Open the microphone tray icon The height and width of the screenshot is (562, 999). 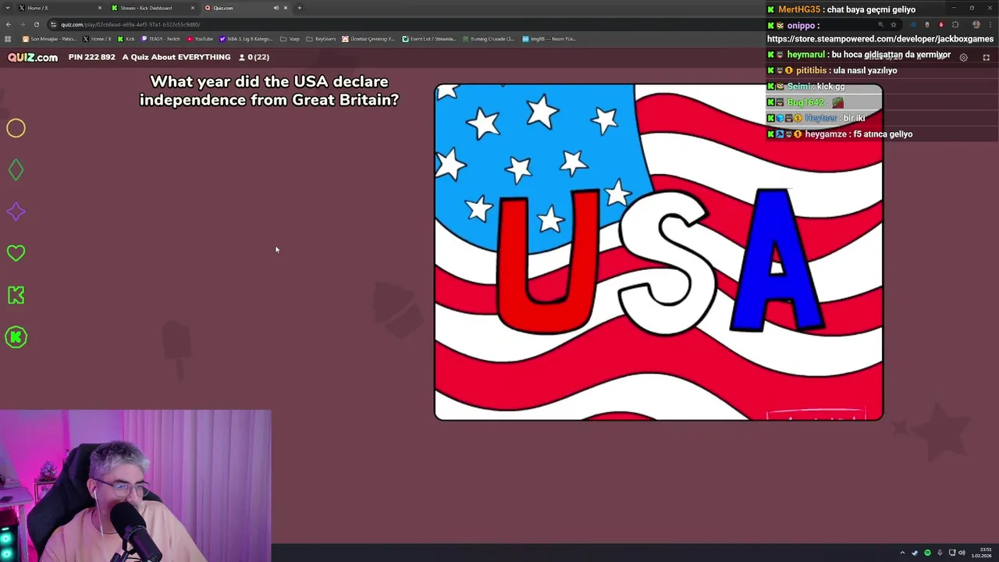[940, 553]
